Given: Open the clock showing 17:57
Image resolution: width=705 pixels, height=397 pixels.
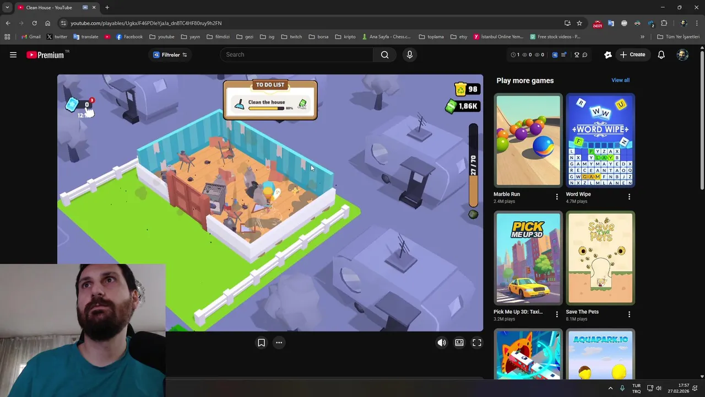Looking at the screenshot, I should point(679,388).
